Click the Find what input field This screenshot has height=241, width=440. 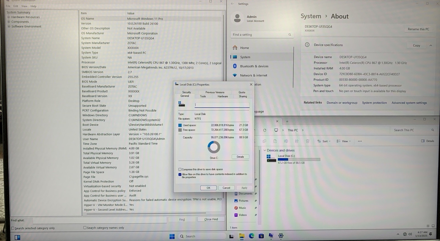[100, 220]
